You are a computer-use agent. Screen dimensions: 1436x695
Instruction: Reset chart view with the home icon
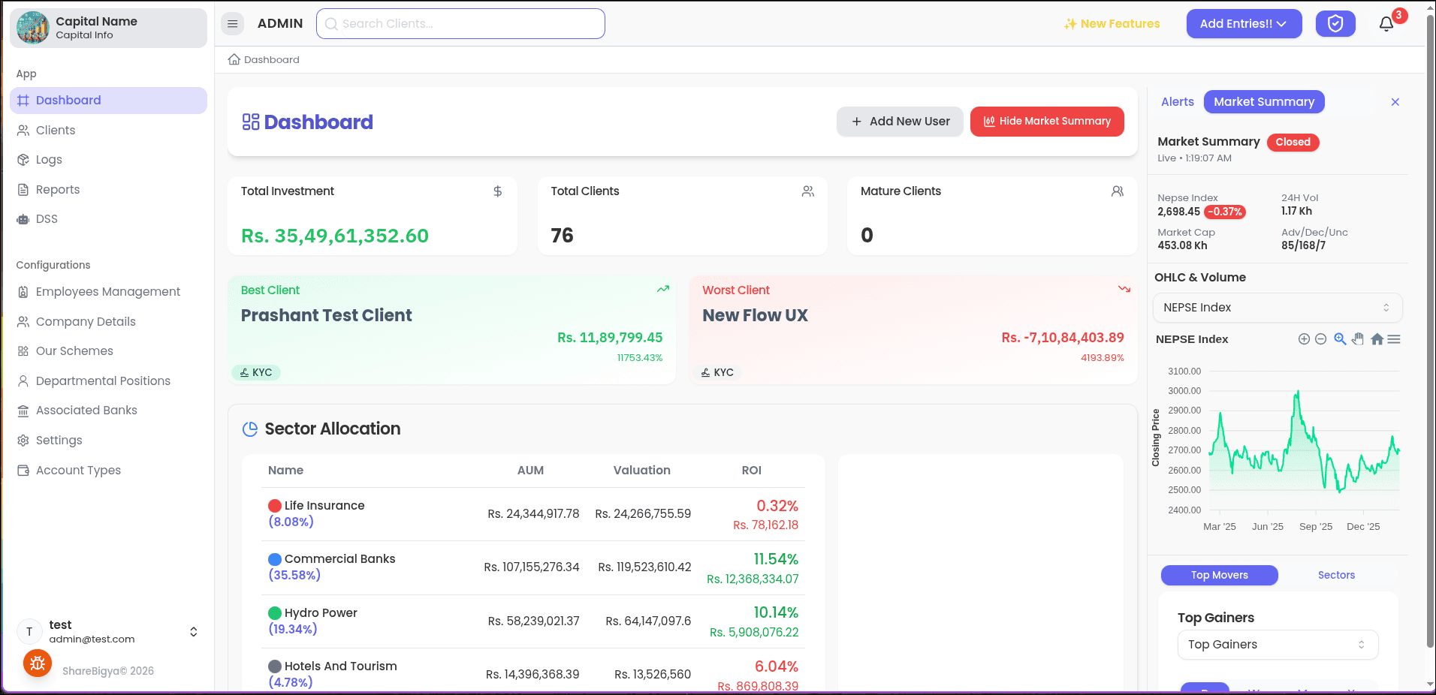1377,339
